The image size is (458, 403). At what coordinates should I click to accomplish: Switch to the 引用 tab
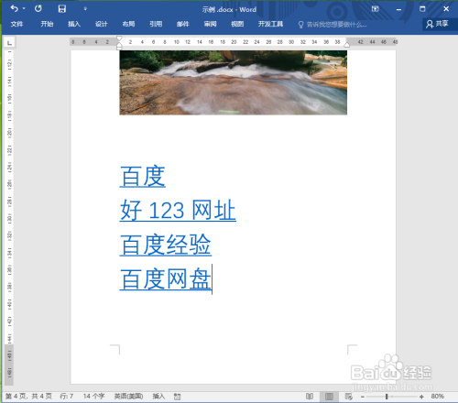[156, 24]
